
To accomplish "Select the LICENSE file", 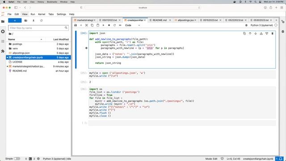I will [38, 62].
